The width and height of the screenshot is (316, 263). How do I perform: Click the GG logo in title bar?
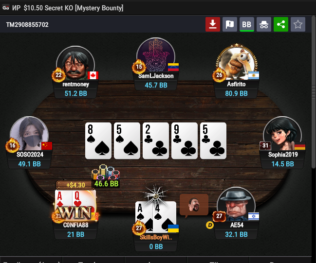[6, 8]
